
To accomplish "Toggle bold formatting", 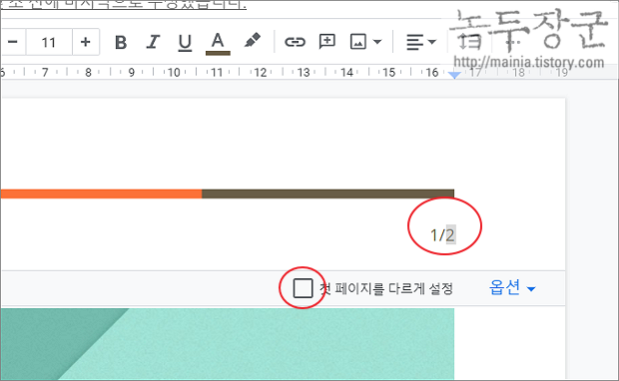I will click(121, 42).
